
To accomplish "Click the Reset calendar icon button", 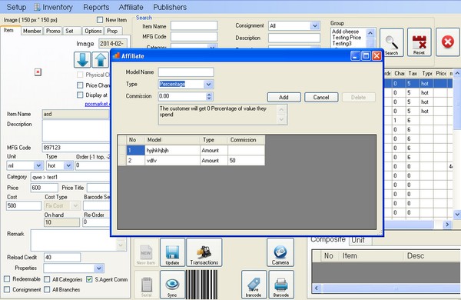I will tap(420, 42).
